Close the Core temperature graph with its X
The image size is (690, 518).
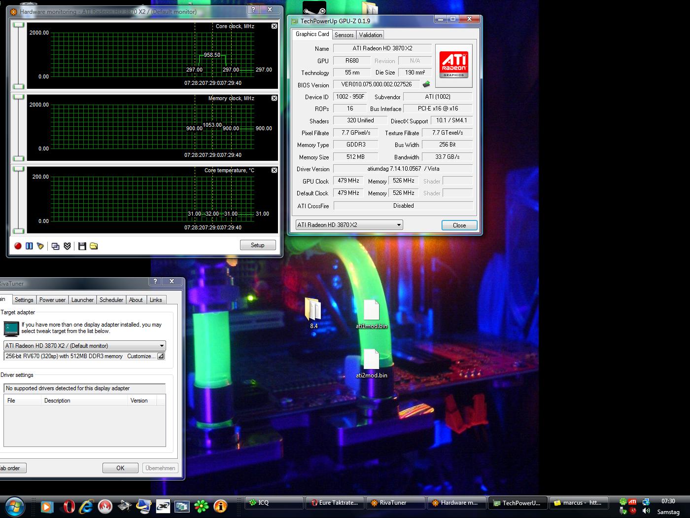coord(275,170)
